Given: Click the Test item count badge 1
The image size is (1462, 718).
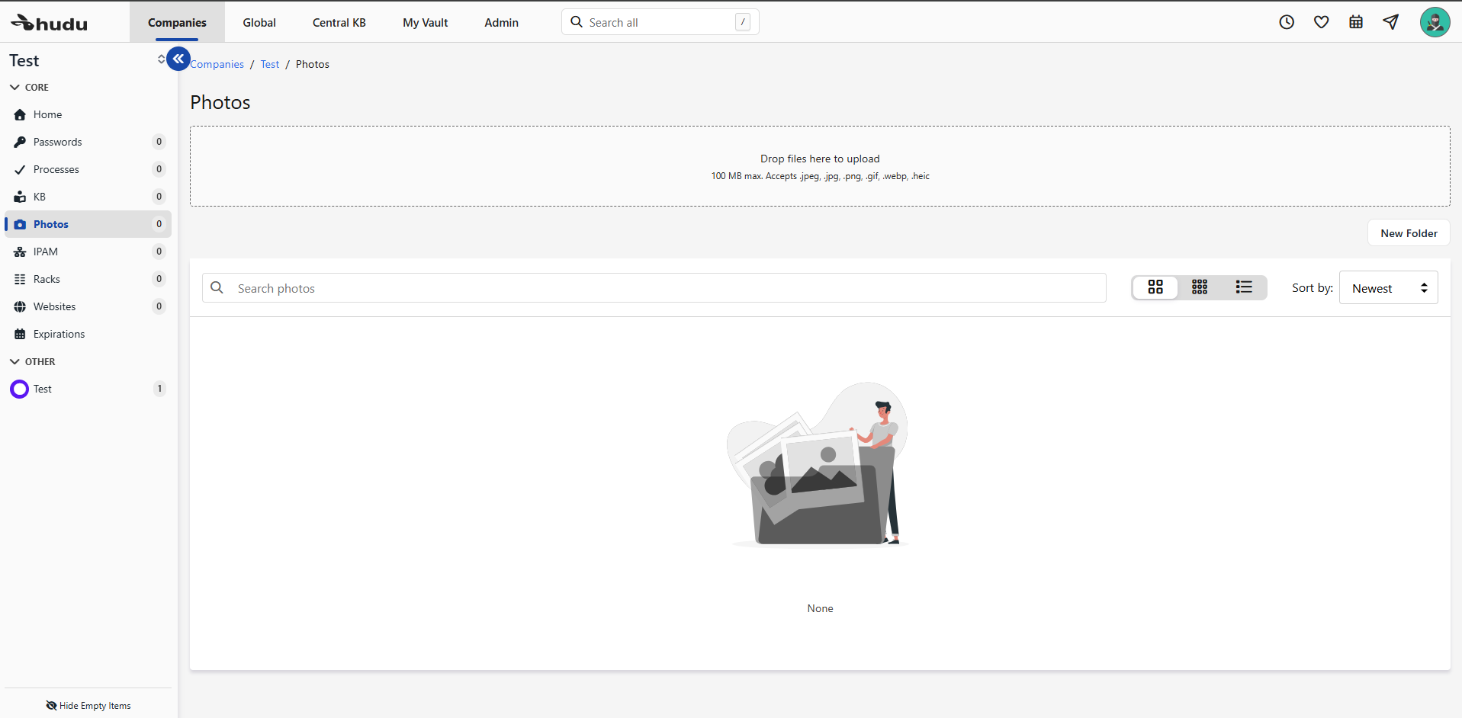Looking at the screenshot, I should coord(159,389).
